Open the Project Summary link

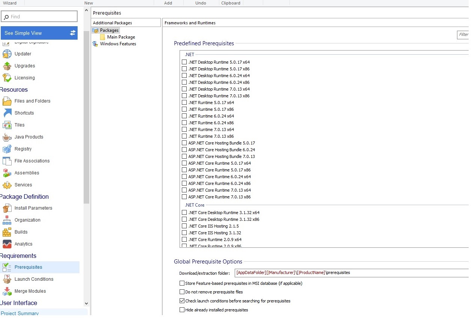pos(19,313)
